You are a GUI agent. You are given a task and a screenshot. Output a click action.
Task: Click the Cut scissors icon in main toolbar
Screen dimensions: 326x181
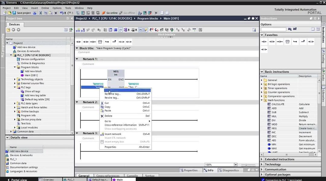click(x=40, y=13)
